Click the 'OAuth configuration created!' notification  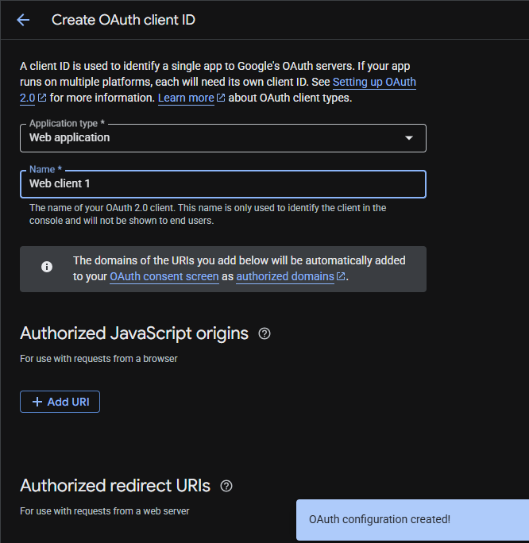[x=412, y=519]
